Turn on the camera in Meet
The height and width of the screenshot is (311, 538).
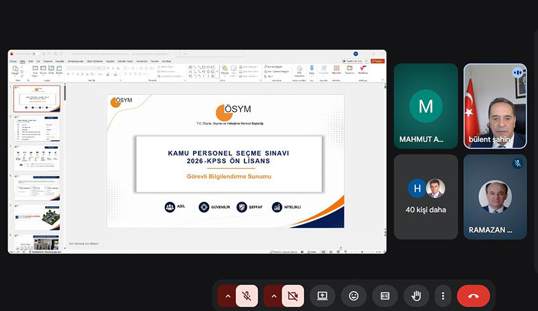click(292, 296)
